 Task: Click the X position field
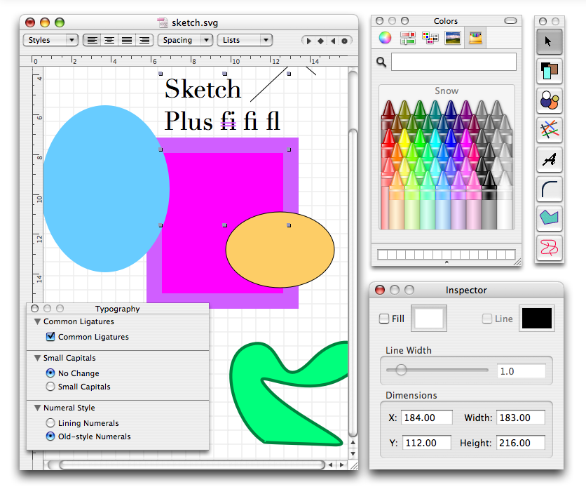click(426, 418)
